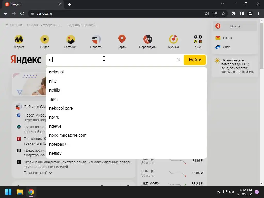The height and width of the screenshot is (198, 264).
Task: Click the Yandex logo
Action: [26, 60]
